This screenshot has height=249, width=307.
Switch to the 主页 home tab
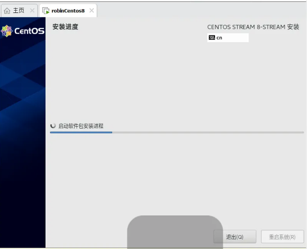19,11
